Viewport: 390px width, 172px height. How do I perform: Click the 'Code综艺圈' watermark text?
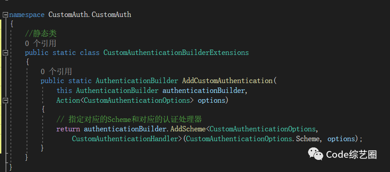351,155
